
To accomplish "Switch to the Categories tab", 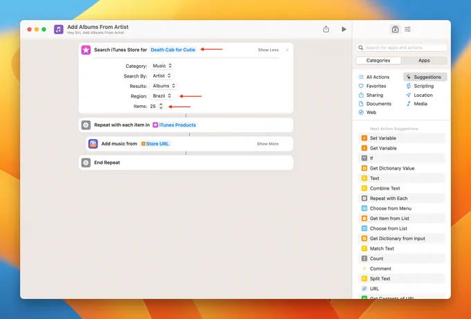I will [378, 60].
